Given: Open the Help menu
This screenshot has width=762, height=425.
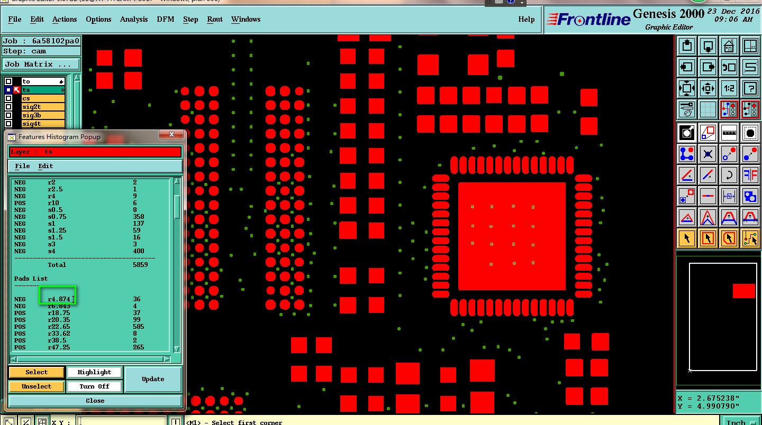Looking at the screenshot, I should pos(527,19).
